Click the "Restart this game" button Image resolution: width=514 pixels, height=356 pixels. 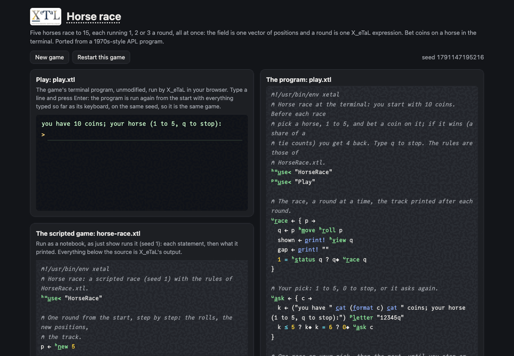pyautogui.click(x=101, y=57)
